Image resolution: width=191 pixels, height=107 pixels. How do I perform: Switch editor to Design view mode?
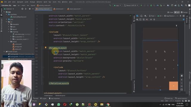(184, 12)
